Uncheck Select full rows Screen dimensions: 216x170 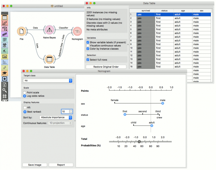88,60
